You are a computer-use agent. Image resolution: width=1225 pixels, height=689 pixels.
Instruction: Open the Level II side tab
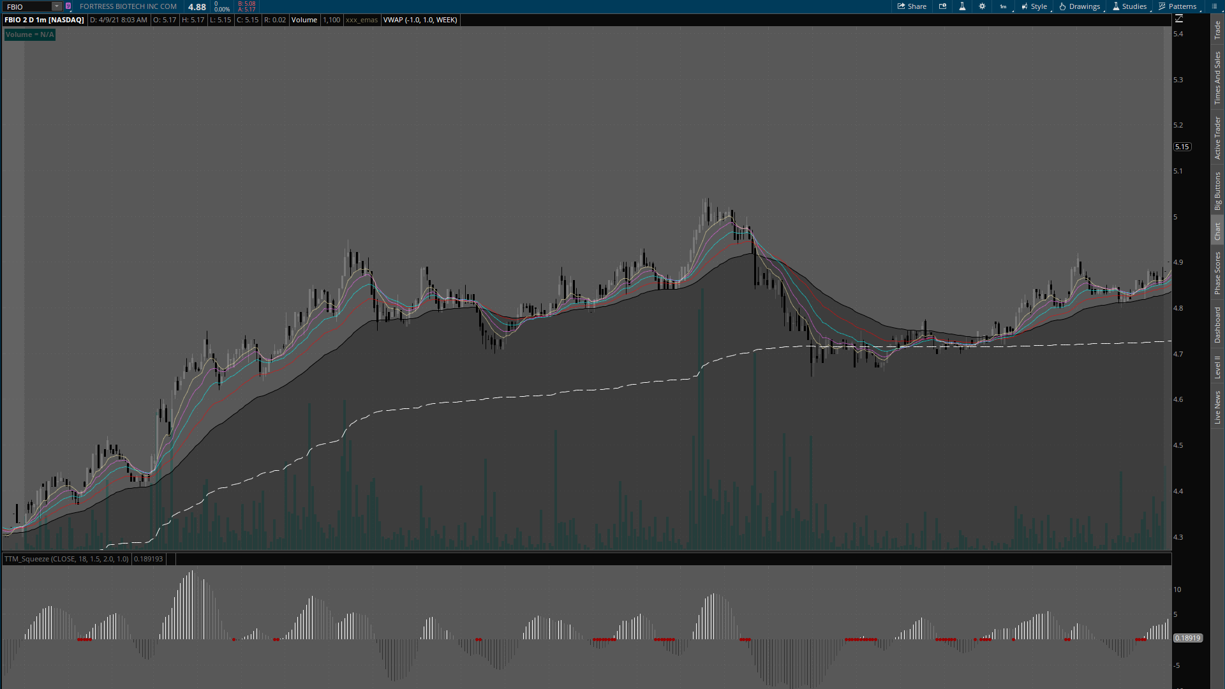[x=1217, y=367]
